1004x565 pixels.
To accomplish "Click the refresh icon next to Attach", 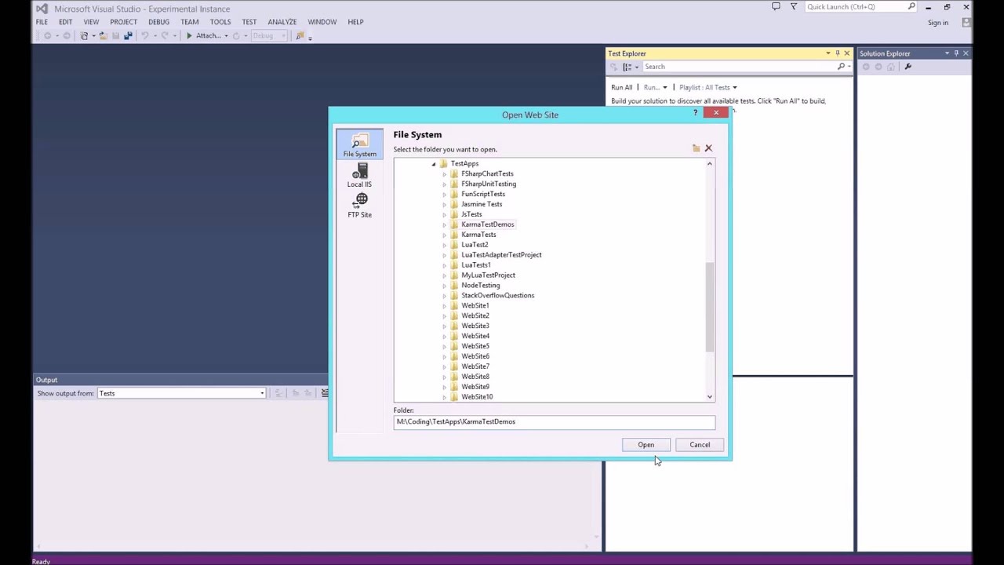I will pyautogui.click(x=235, y=35).
